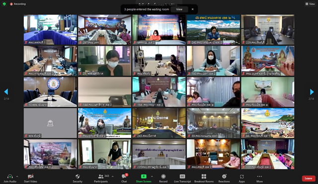Expand share options caret beside Share Screen
The width and height of the screenshot is (318, 184).
pyautogui.click(x=152, y=177)
